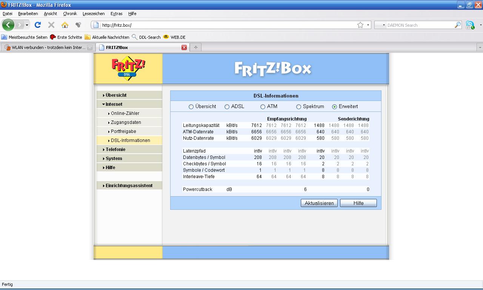Expand the Übersicht menu item
This screenshot has width=483, height=290.
click(x=129, y=95)
